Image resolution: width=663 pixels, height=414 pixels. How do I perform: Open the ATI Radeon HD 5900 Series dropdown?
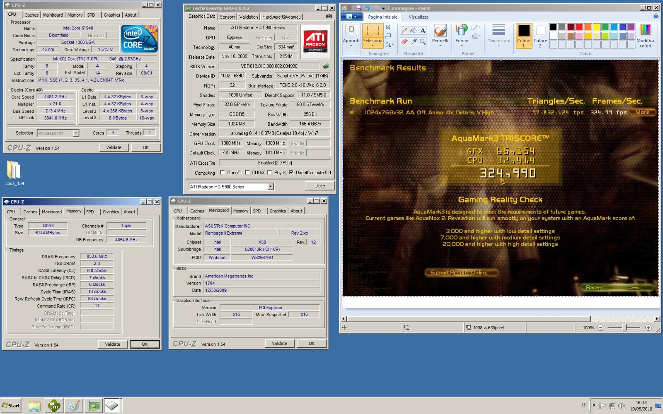click(271, 187)
